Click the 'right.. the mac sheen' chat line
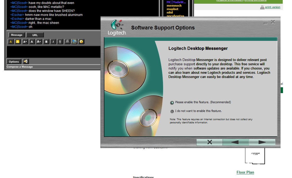 click(x=35, y=23)
